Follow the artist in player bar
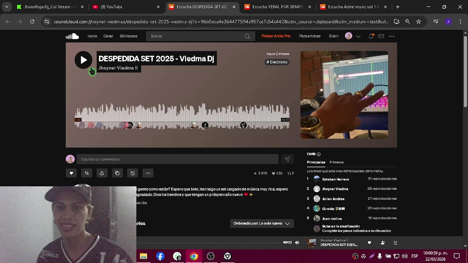Image resolution: width=468 pixels, height=263 pixels. (383, 243)
